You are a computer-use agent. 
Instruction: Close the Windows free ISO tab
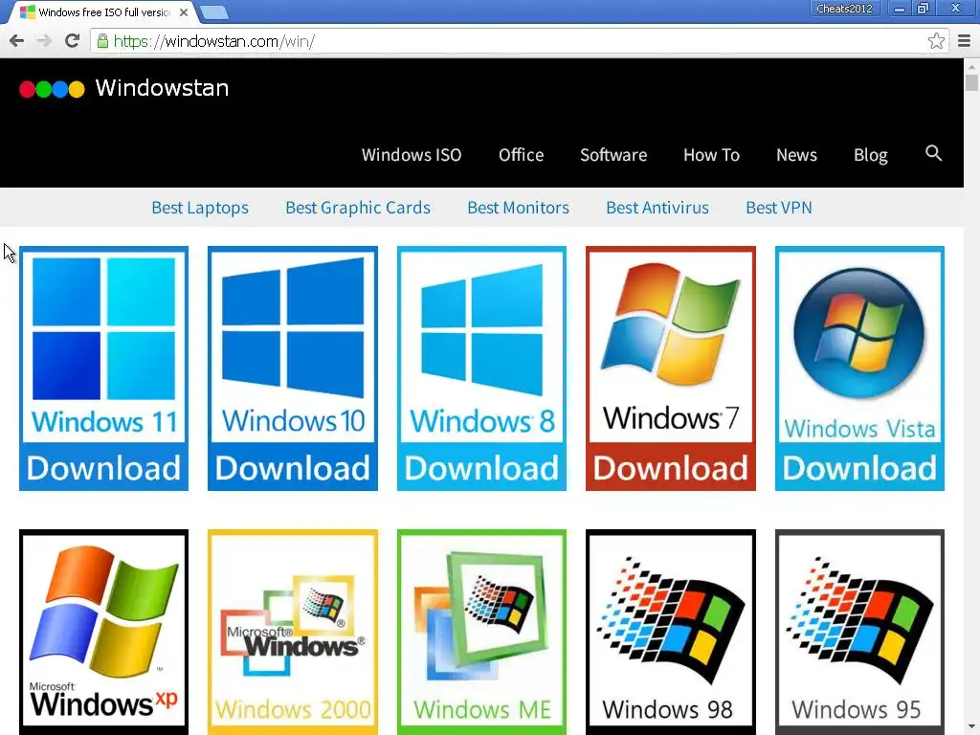[184, 11]
